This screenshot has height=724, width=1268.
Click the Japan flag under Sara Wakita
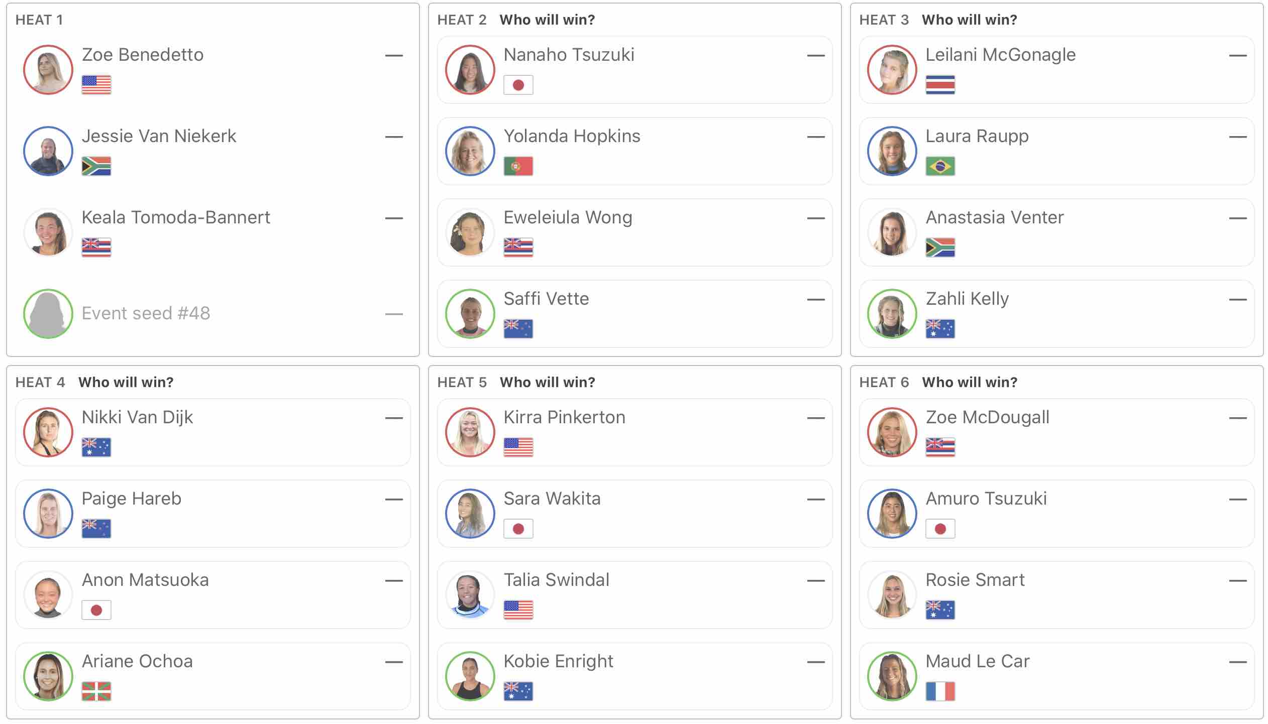(x=518, y=529)
